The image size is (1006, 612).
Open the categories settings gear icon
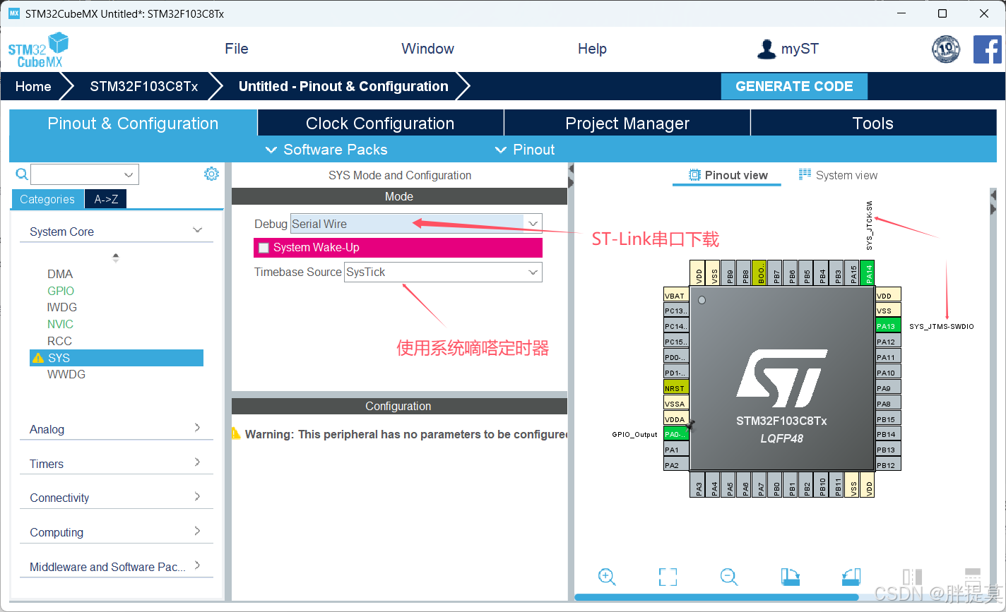[211, 174]
